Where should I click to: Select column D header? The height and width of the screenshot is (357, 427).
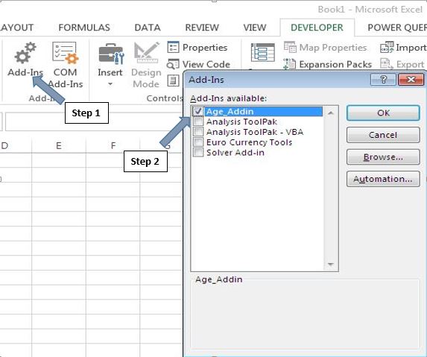(x=16, y=145)
